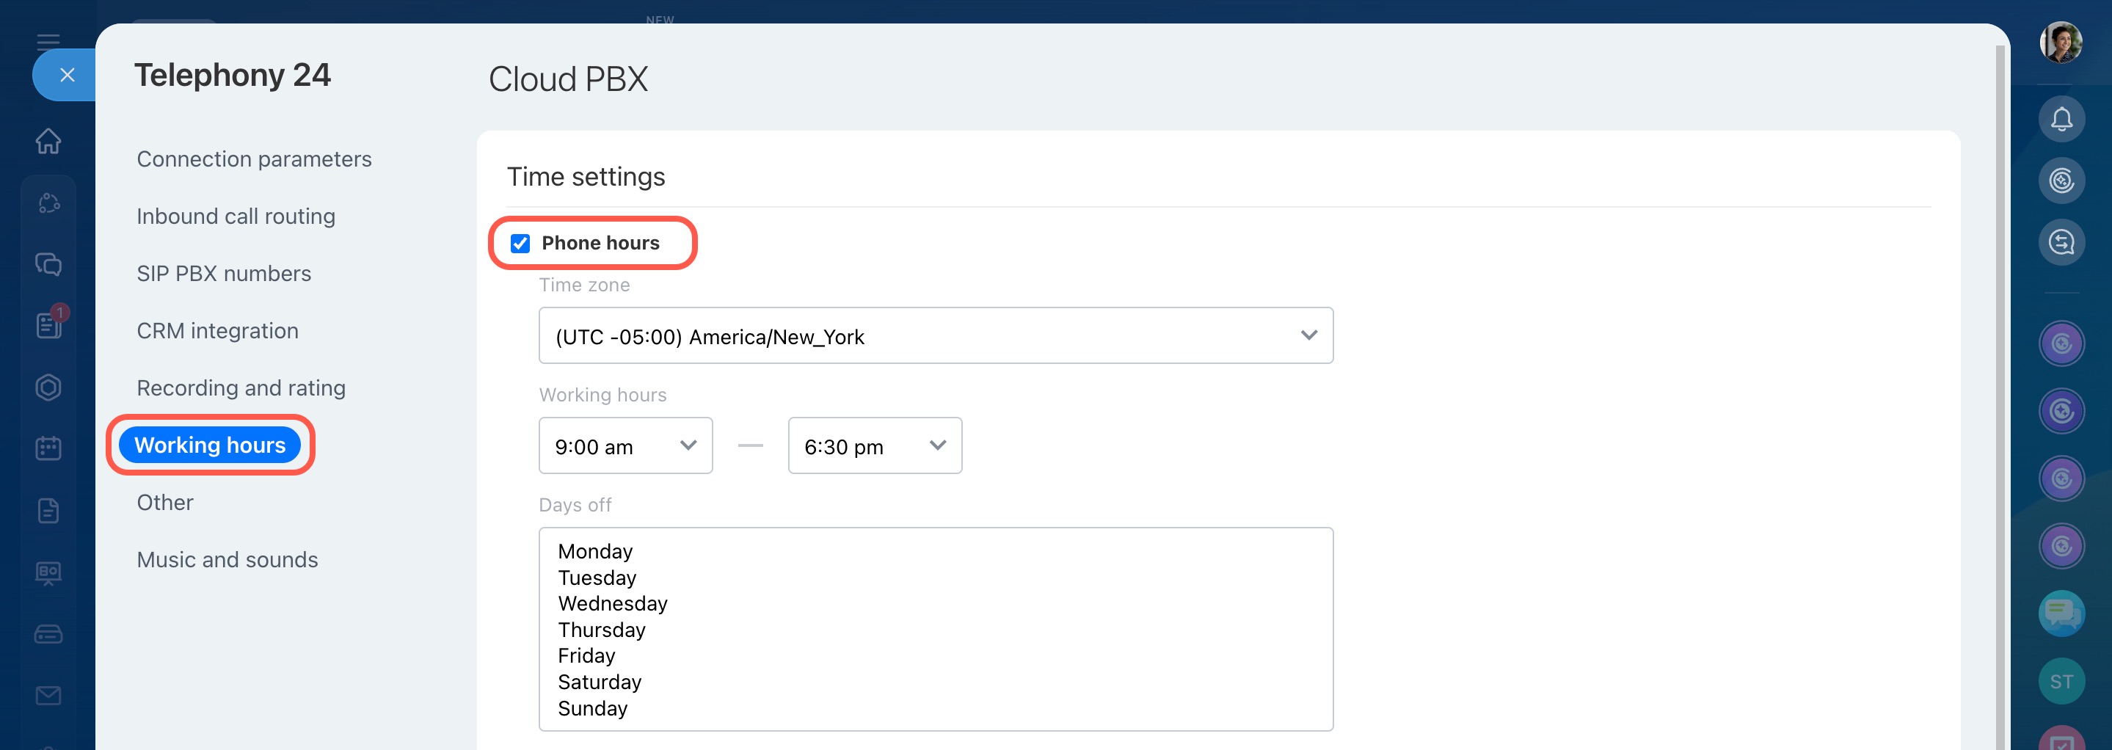
Task: Click the mail envelope icon in left sidebar
Action: coord(48,696)
